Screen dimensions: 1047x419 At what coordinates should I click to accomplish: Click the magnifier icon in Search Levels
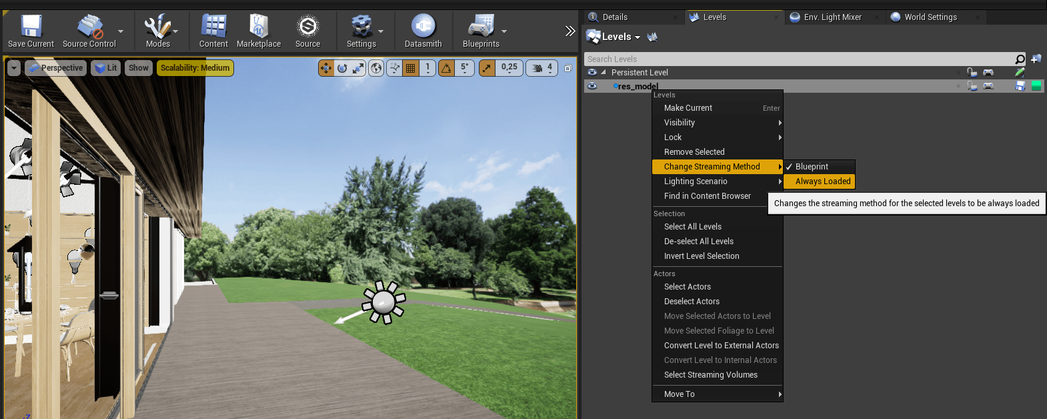pos(1020,59)
